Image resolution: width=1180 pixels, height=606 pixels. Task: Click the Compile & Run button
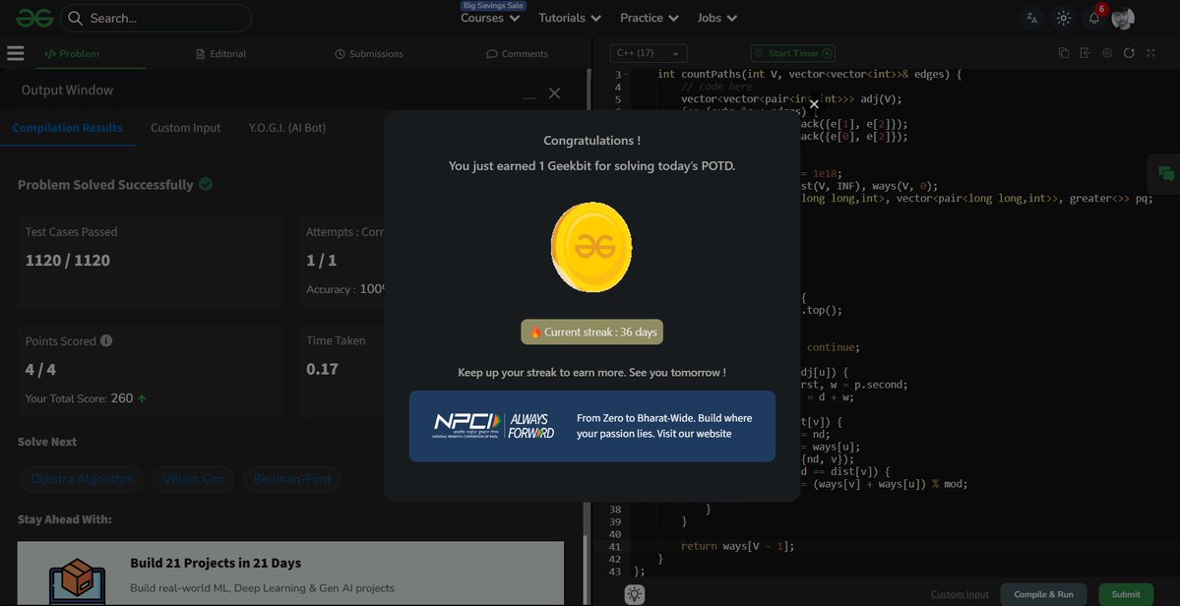(1043, 594)
